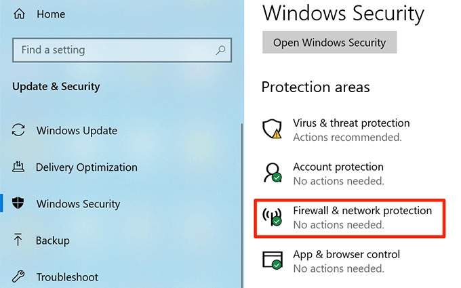Click the search magnifier icon
Image resolution: width=461 pixels, height=288 pixels.
(x=220, y=49)
